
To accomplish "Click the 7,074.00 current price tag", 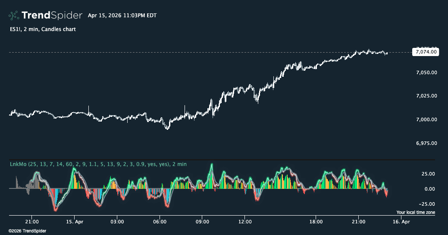I will (x=426, y=52).
